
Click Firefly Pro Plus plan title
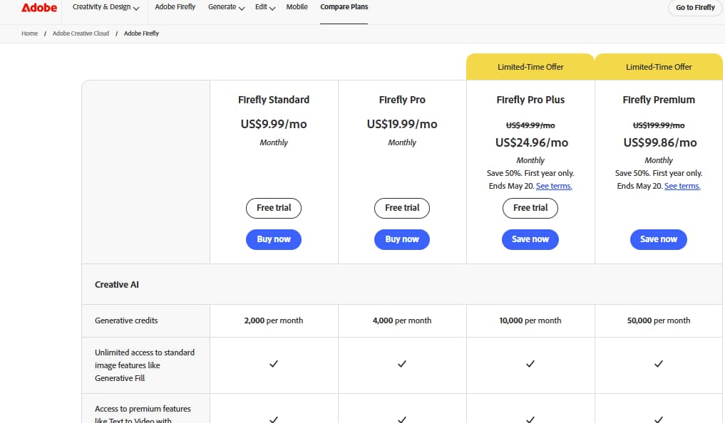point(530,100)
